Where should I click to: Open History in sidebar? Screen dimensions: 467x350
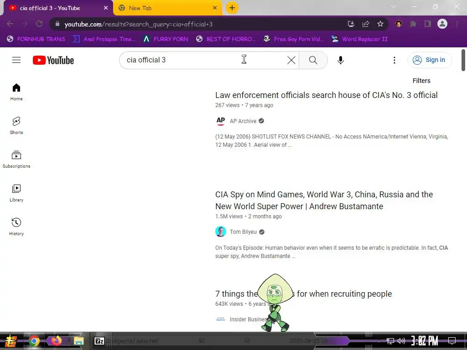[x=16, y=227]
